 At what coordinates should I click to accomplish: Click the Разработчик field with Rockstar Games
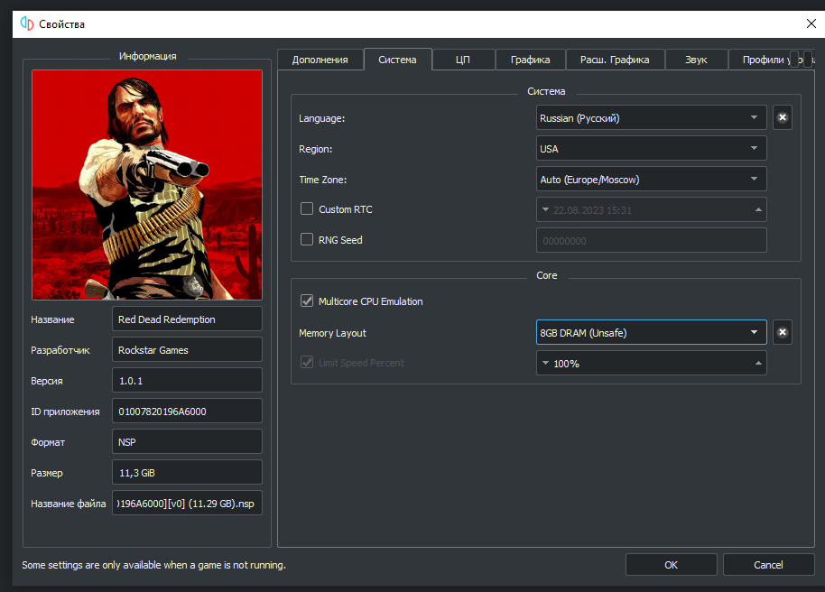click(187, 349)
